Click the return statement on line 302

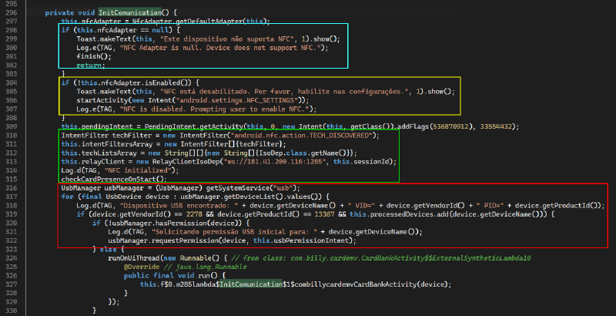point(89,64)
